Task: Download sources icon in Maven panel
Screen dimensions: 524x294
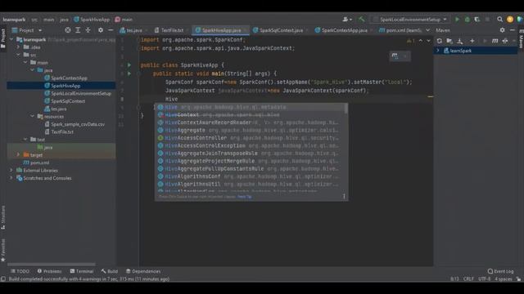Action: pyautogui.click(x=460, y=41)
